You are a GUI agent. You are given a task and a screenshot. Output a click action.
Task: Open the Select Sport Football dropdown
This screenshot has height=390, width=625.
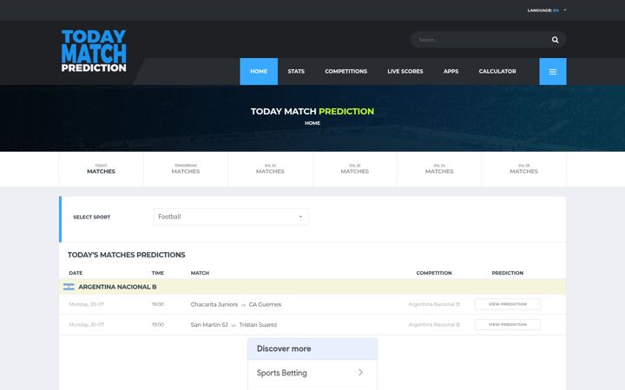pos(231,217)
